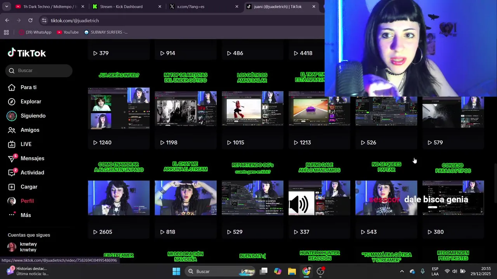The image size is (497, 279).
Task: Open video NO SE QUE ES PAPEAR
Action: (x=386, y=198)
